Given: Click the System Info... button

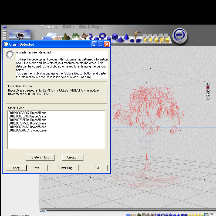Looking at the screenshot, I should [x=40, y=157].
